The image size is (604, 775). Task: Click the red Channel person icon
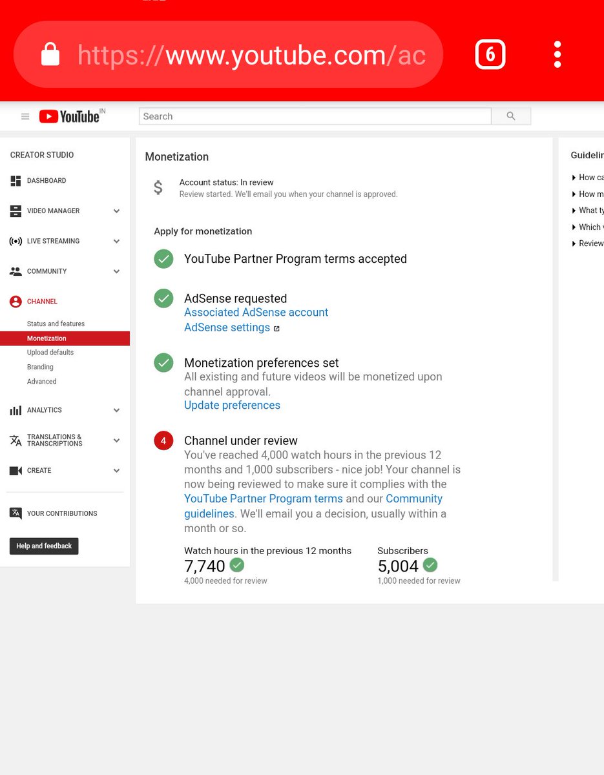point(16,302)
